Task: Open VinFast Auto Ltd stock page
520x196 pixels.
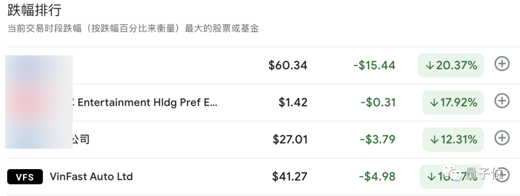Action: 91,176
